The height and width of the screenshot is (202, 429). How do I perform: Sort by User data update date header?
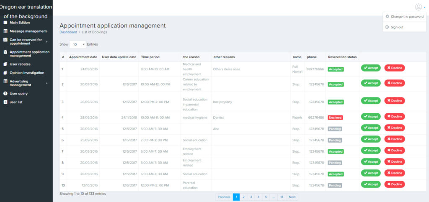pos(119,57)
